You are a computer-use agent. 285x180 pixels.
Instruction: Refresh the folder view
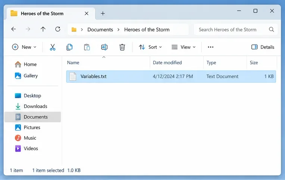click(58, 29)
